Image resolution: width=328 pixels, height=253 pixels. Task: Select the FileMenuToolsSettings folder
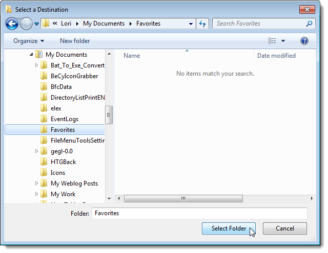coord(77,141)
